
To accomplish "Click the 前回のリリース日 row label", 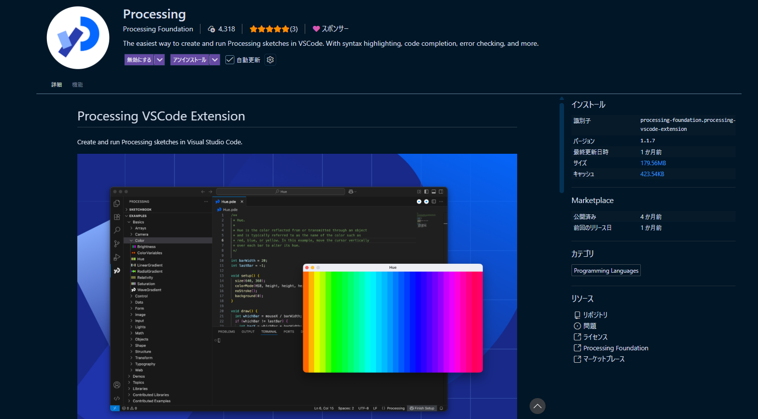I will 592,228.
